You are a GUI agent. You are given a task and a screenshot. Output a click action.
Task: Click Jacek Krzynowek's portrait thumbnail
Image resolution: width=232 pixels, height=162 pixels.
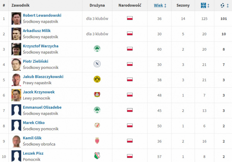click(16, 95)
